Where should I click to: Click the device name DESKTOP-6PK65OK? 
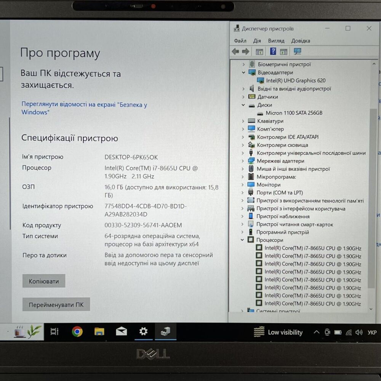(131, 157)
